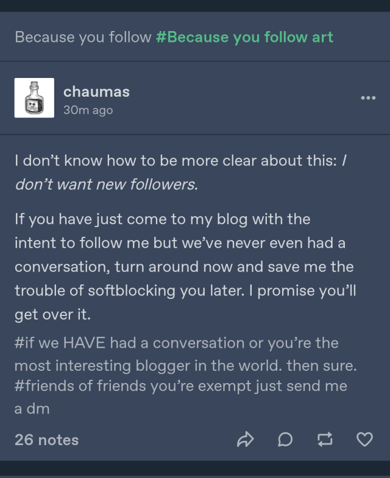Image resolution: width=390 pixels, height=478 pixels.
Task: Open the reply speech bubble icon
Action: pyautogui.click(x=285, y=439)
